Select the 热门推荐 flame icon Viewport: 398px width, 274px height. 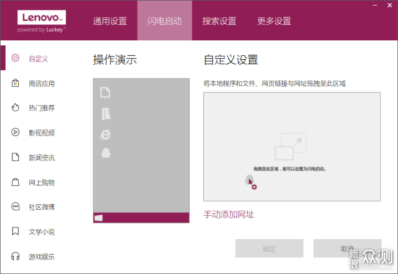pyautogui.click(x=15, y=107)
